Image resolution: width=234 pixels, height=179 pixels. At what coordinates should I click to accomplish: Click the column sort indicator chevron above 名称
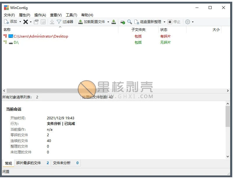[x=60, y=27]
